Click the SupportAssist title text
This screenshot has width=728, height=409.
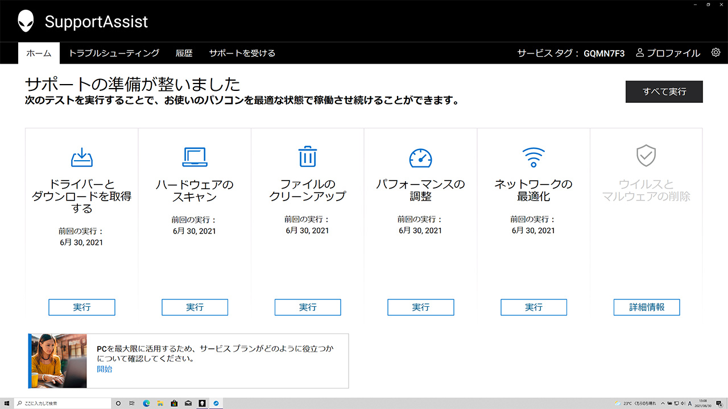click(96, 22)
